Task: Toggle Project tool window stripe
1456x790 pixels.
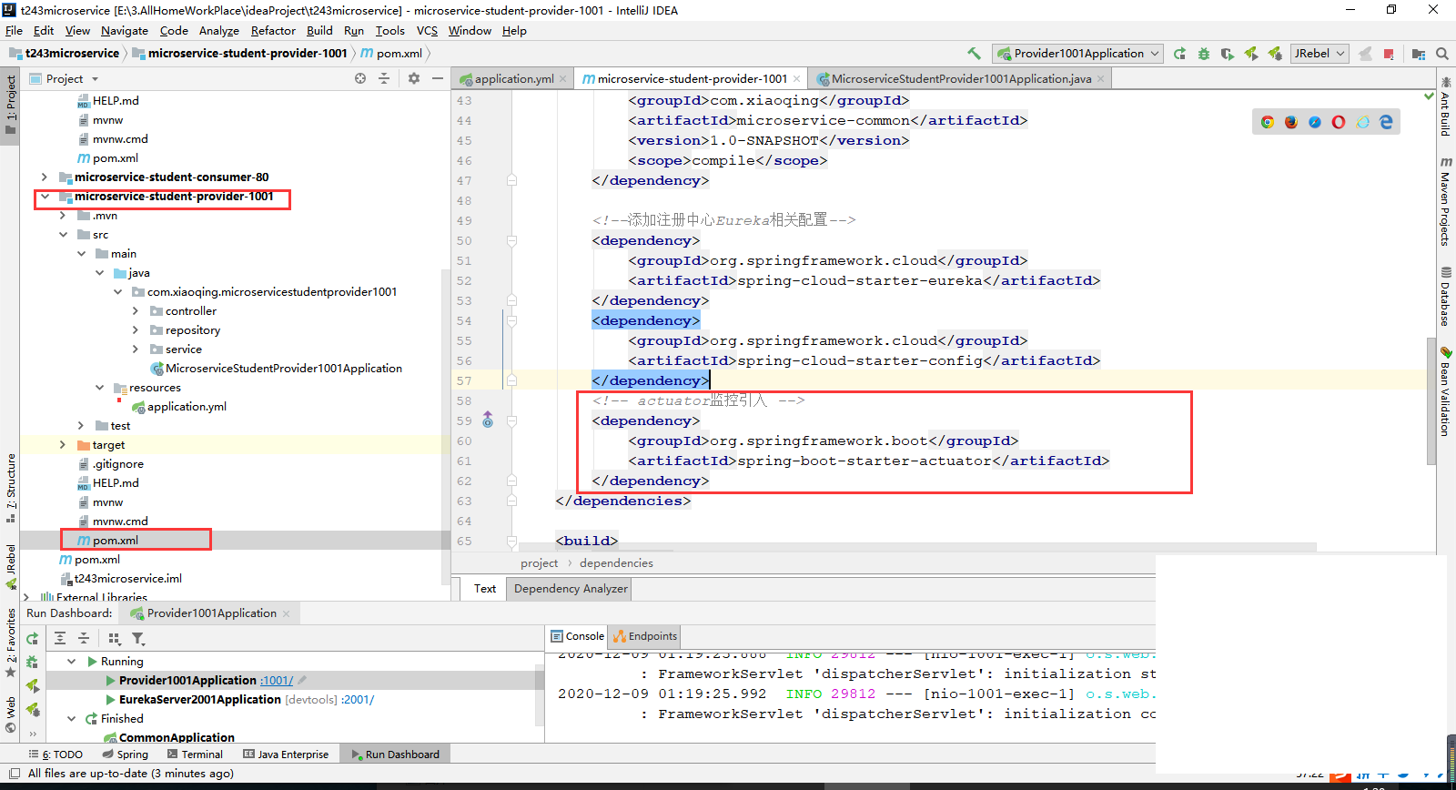Action: (x=10, y=105)
